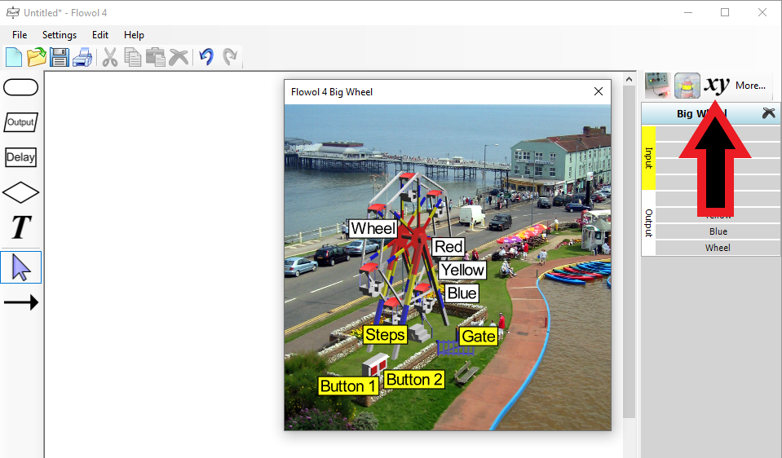Open the xy variables panel
This screenshot has height=458, width=782.
coord(717,85)
